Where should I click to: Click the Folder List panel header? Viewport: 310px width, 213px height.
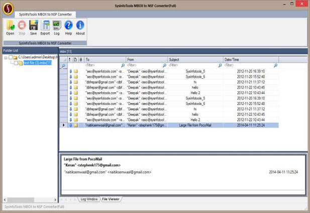[30, 51]
